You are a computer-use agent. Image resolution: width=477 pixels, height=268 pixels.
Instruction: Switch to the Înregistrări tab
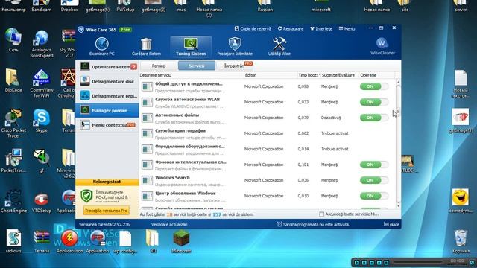[235, 66]
